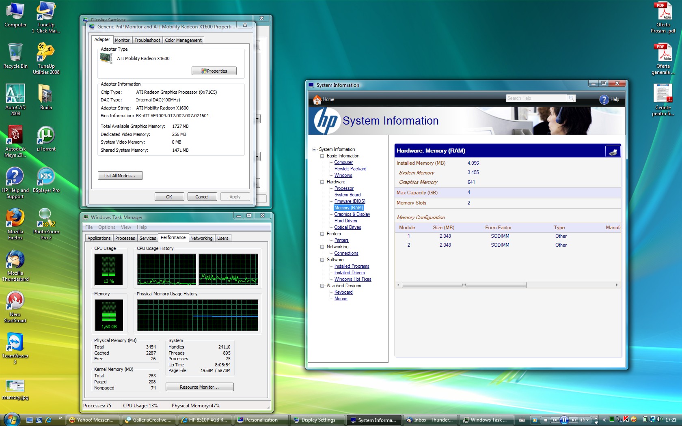Click OK in adapter properties dialog
This screenshot has height=426, width=682.
coord(169,197)
